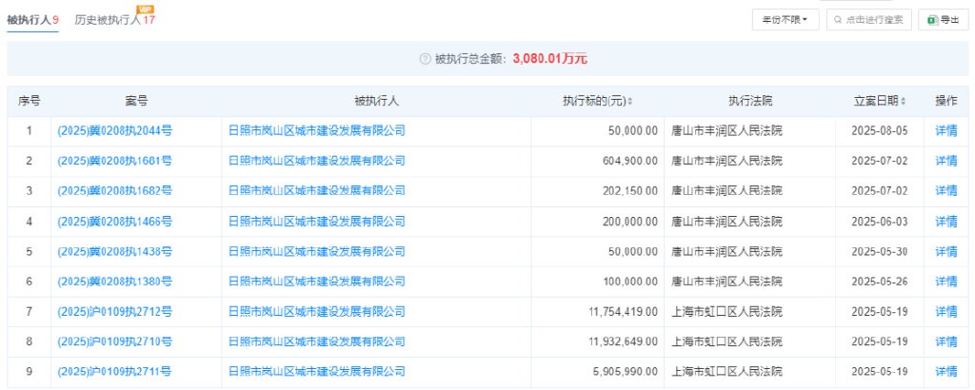Open 详情 for case 执2710号
This screenshot has width=975, height=390.
[945, 341]
